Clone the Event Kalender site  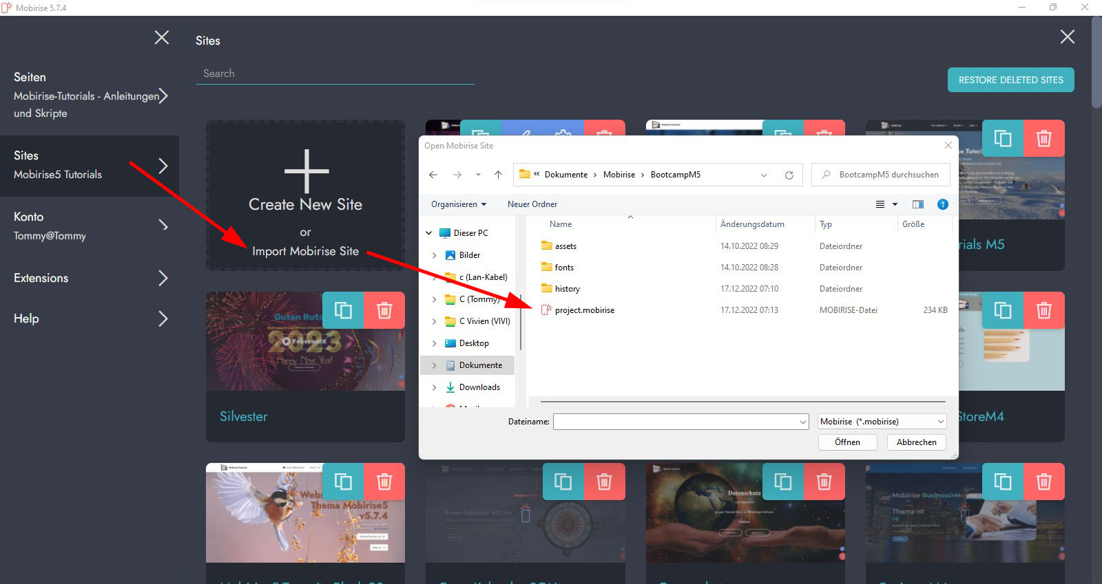tap(563, 482)
